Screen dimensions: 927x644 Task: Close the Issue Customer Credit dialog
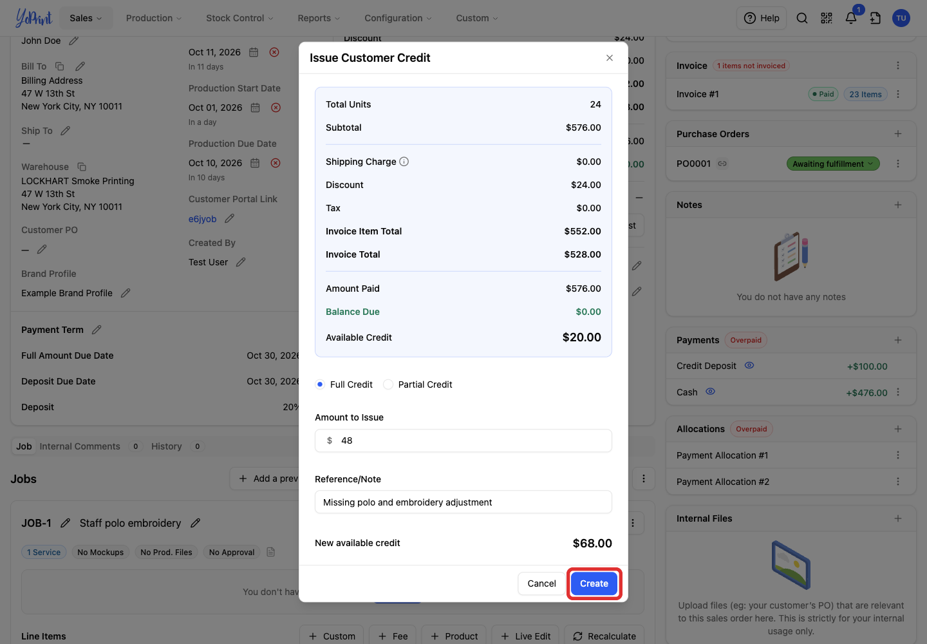(x=610, y=58)
